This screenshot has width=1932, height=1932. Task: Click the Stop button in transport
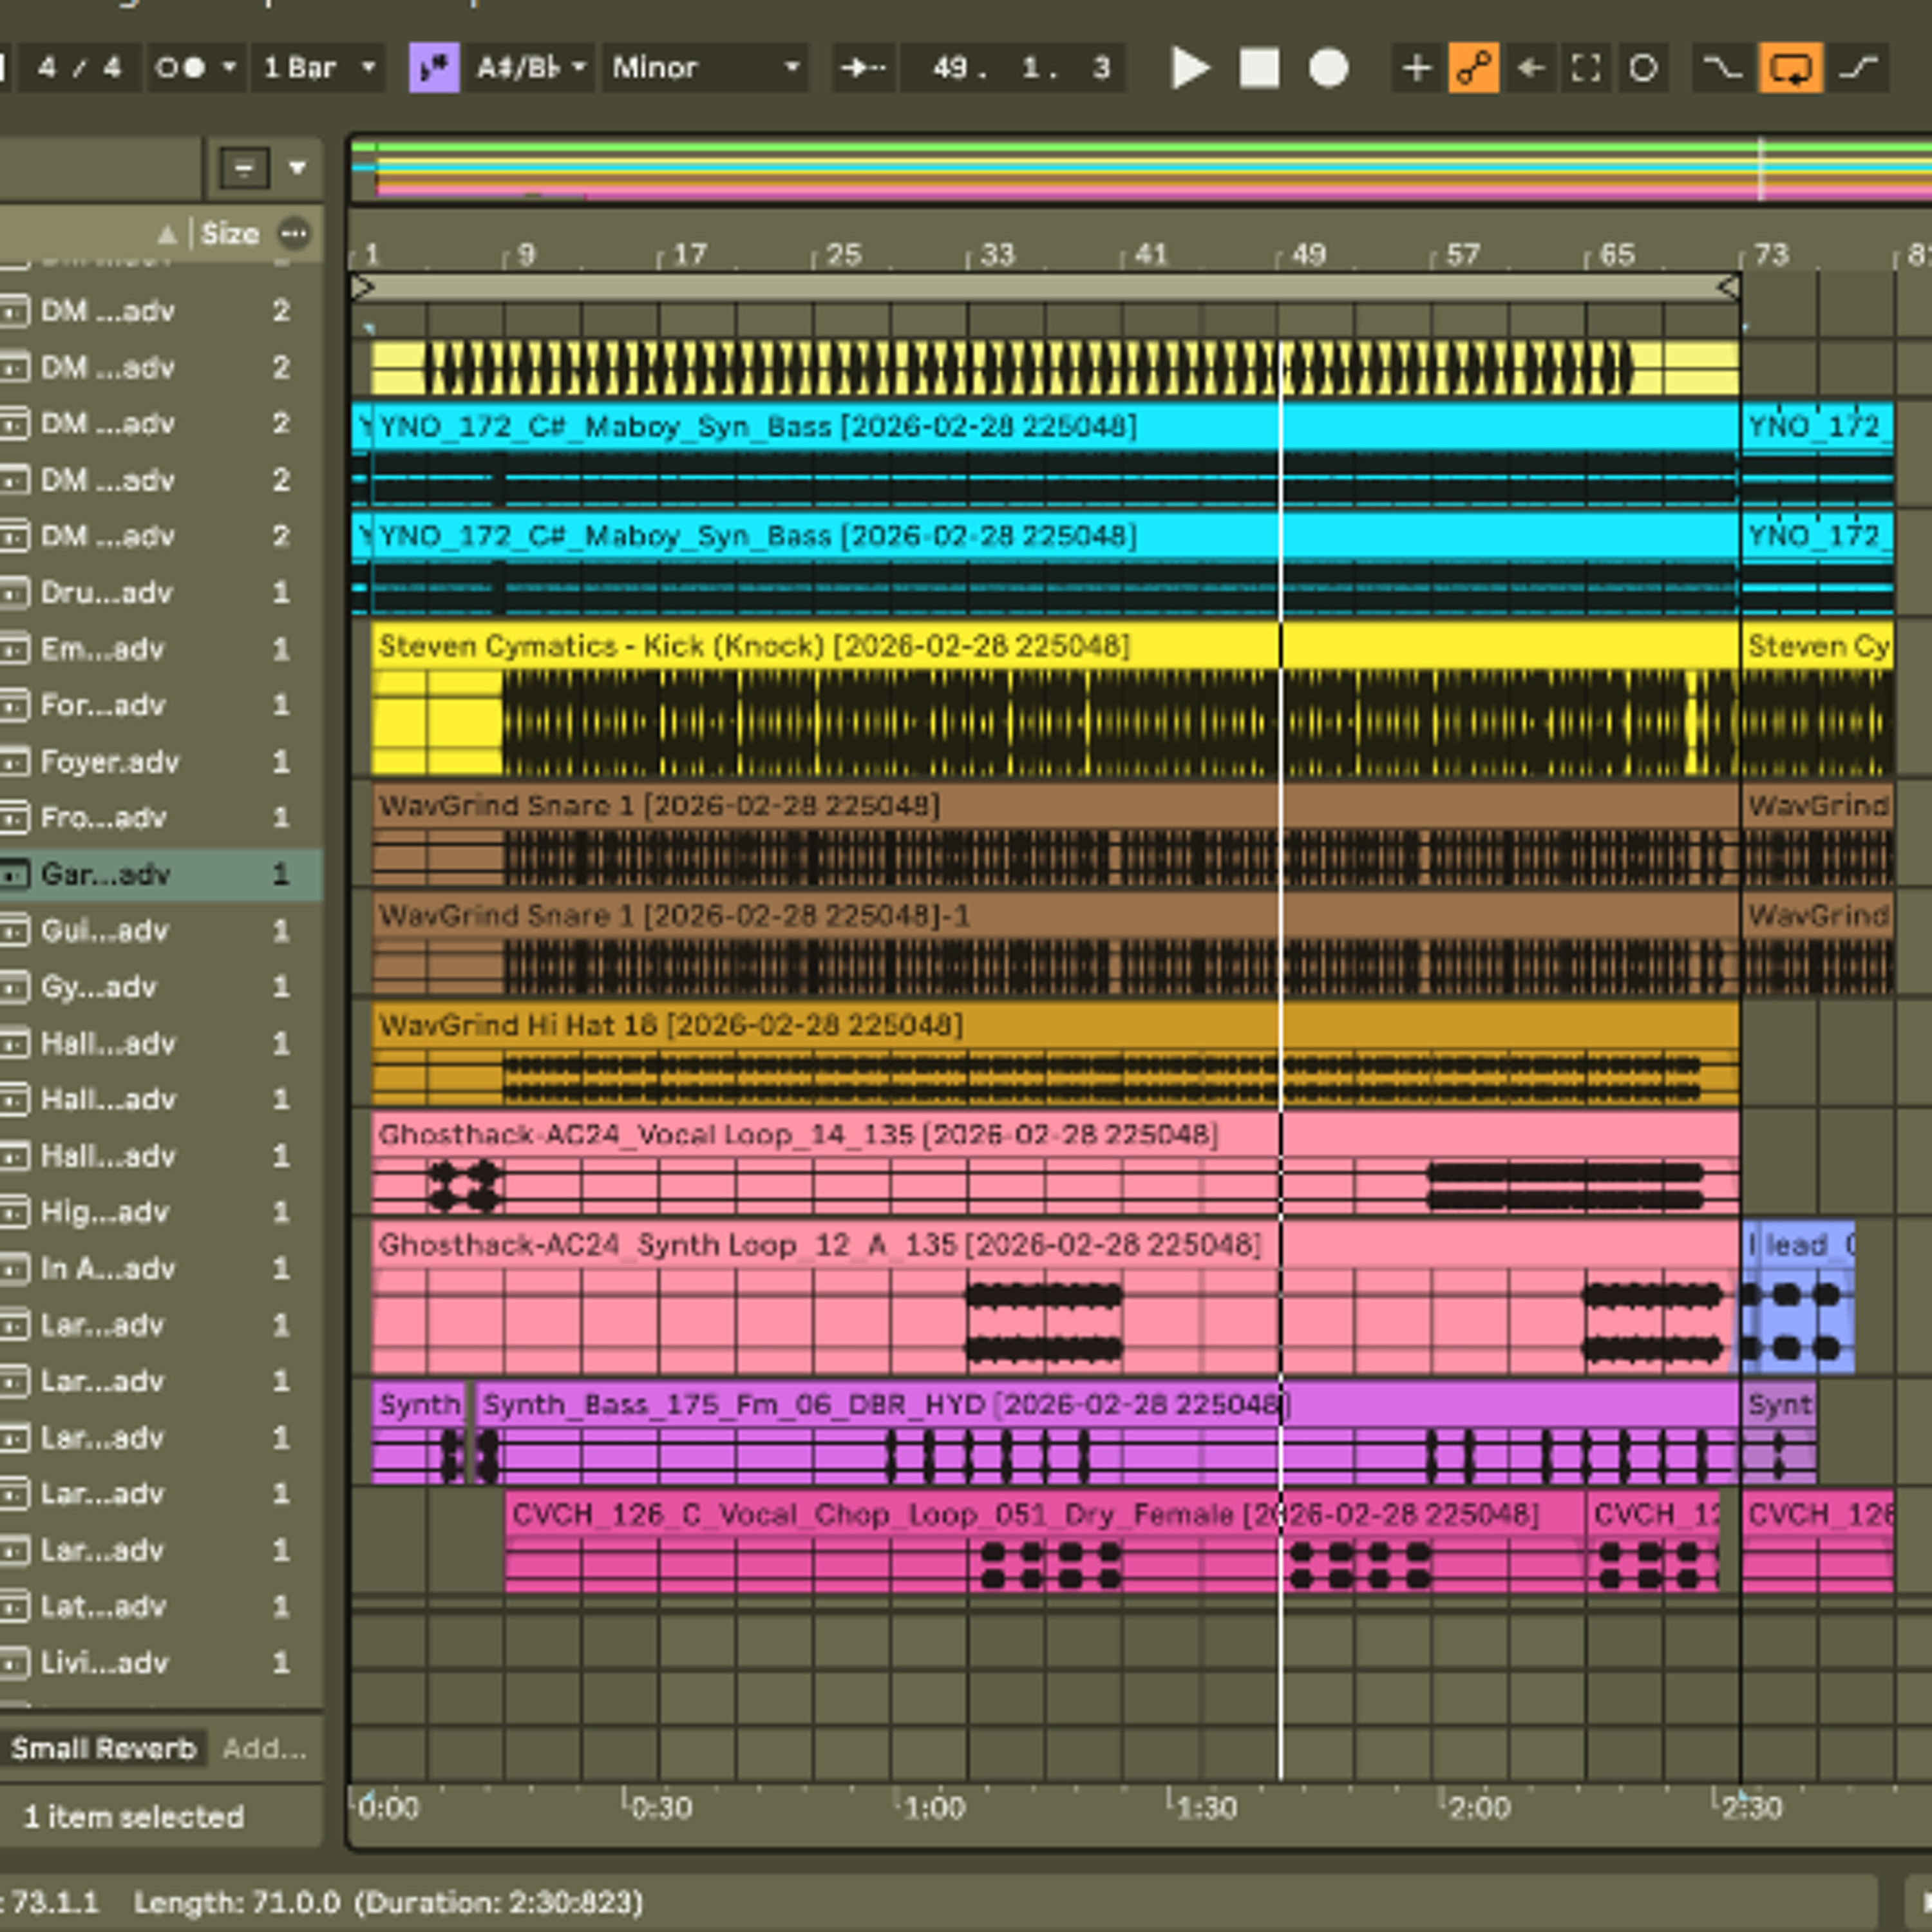(1259, 68)
